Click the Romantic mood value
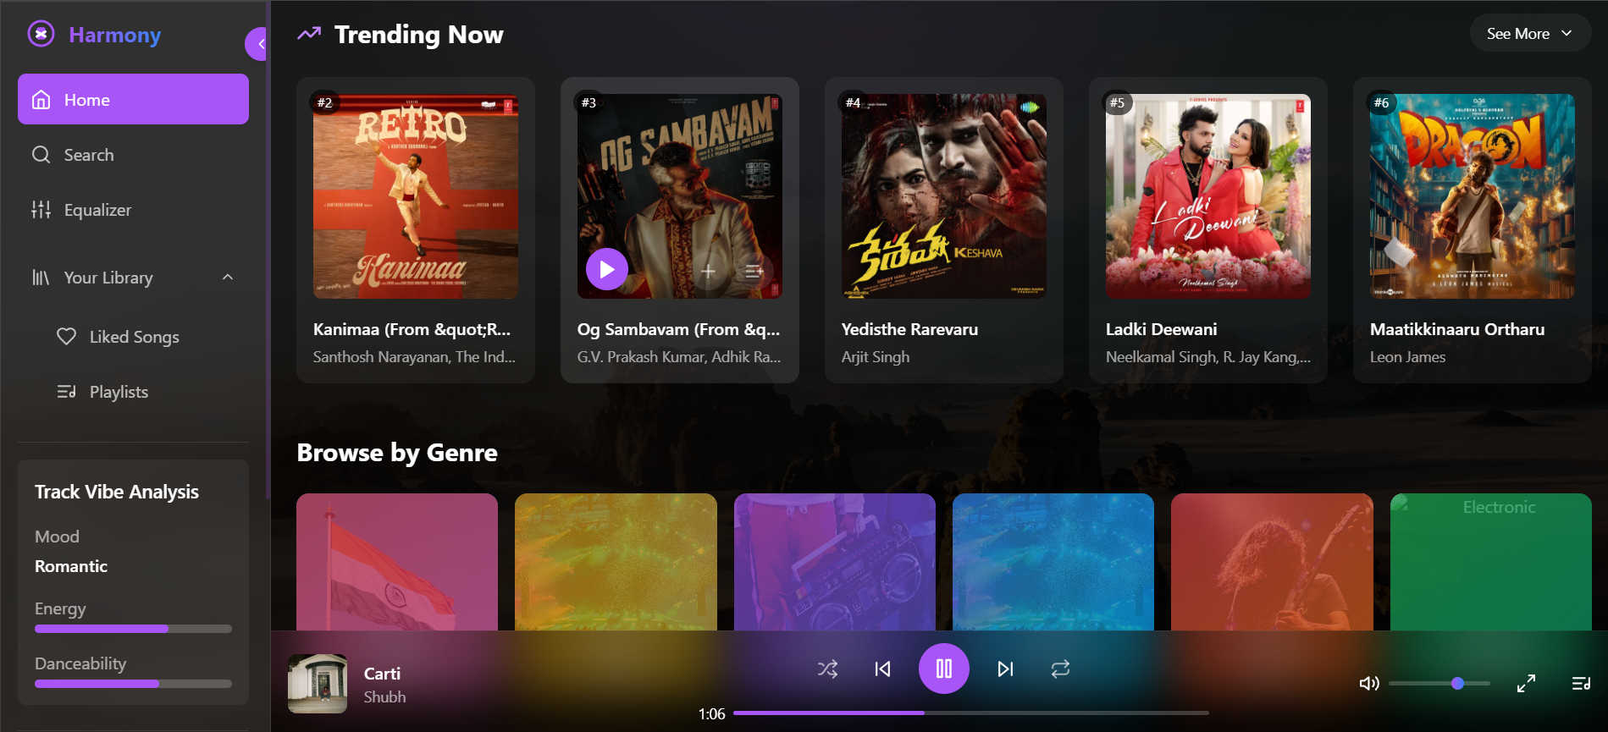This screenshot has height=732, width=1608. [x=71, y=566]
